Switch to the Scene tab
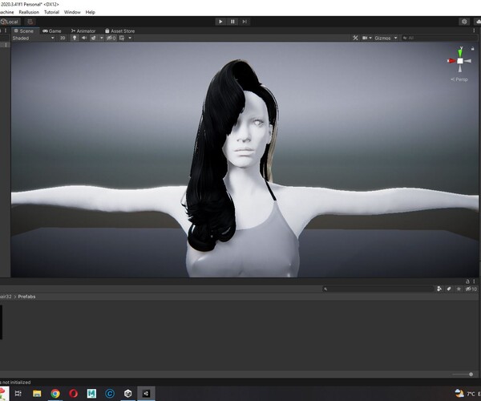 pyautogui.click(x=24, y=31)
